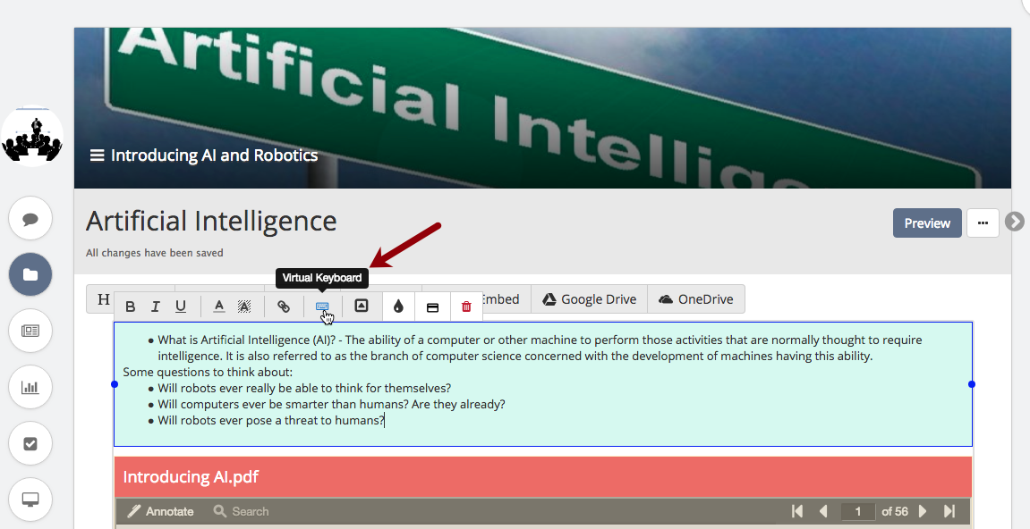Click the Preview button

coord(927,223)
